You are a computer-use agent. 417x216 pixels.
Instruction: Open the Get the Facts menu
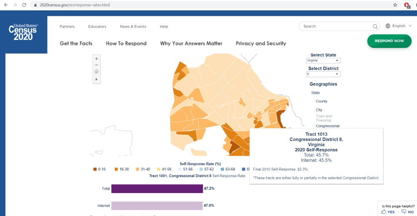(x=76, y=43)
